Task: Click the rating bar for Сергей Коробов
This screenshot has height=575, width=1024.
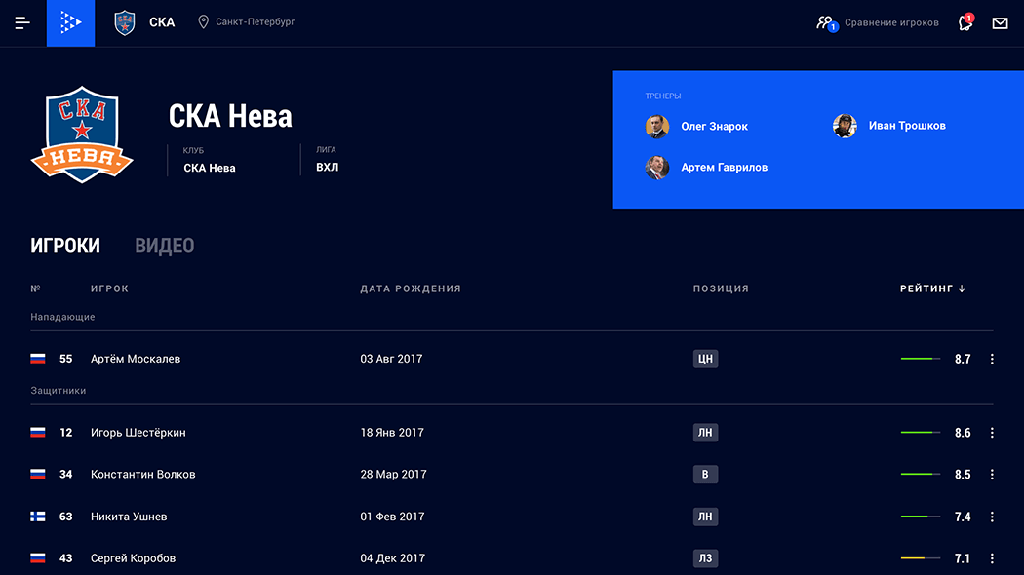Action: (920, 558)
